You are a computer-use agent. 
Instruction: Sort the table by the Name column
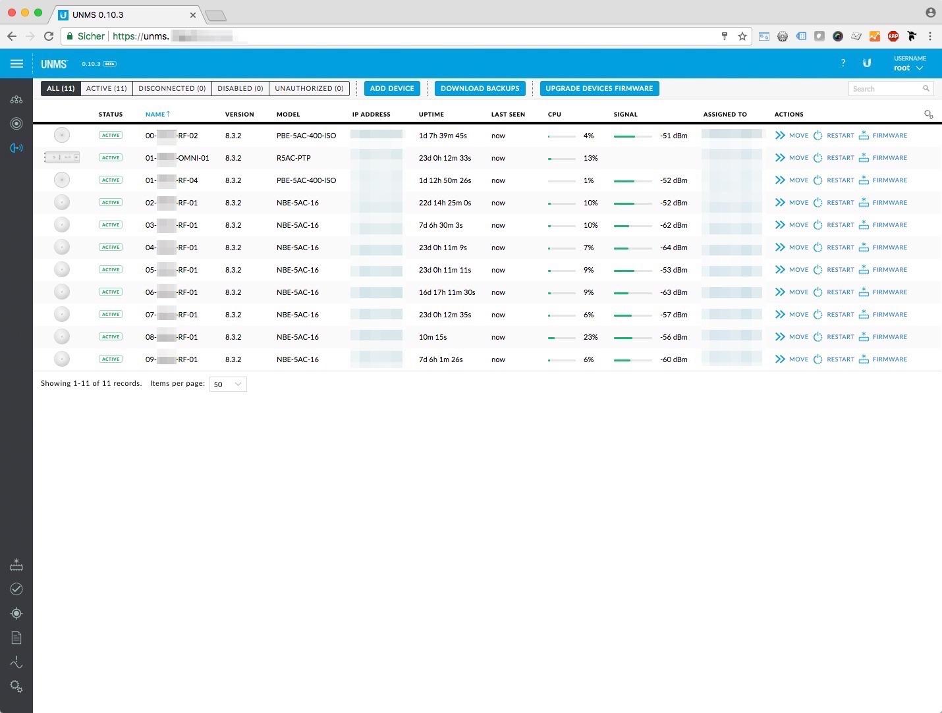(x=155, y=115)
